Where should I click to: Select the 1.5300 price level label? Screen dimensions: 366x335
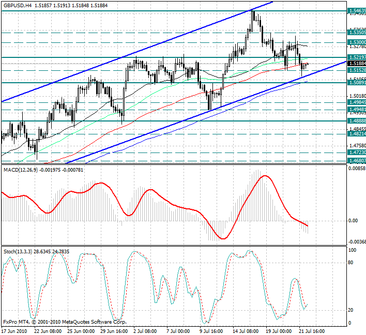coord(357,42)
